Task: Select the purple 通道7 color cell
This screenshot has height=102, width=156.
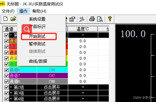Action: (23, 76)
